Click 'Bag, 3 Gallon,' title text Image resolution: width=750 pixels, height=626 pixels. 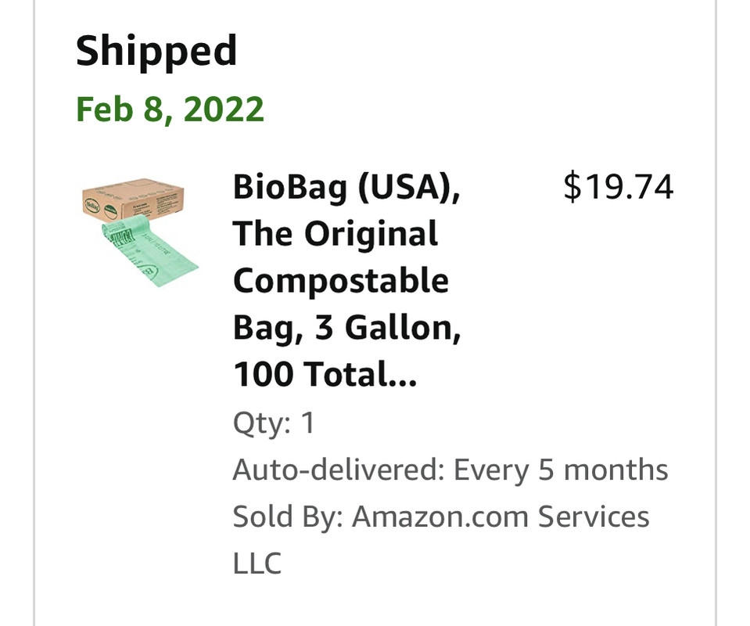click(346, 327)
